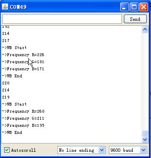Image resolution: width=151 pixels, height=158 pixels.
Task: Click the first '->WB End' line
Action: (x=12, y=76)
